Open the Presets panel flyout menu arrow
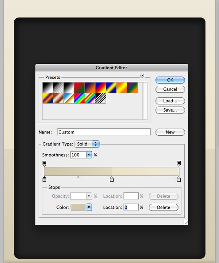The image size is (219, 263). (142, 76)
